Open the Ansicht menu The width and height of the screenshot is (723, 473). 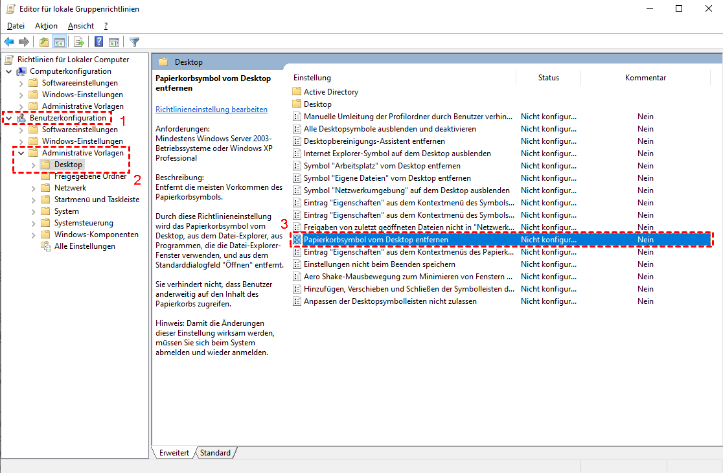click(x=81, y=26)
